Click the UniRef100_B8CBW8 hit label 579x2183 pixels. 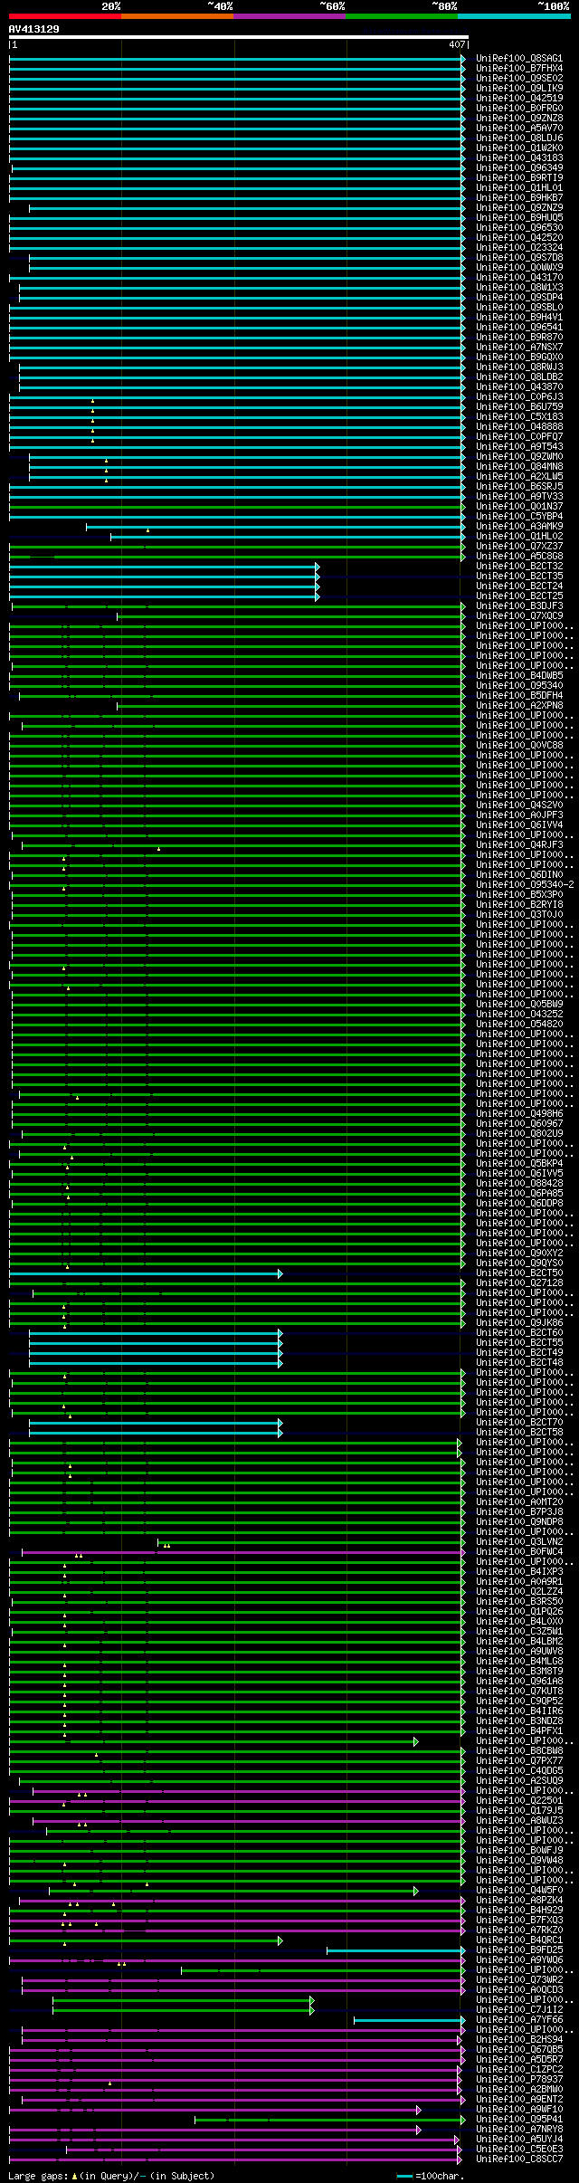[519, 1751]
